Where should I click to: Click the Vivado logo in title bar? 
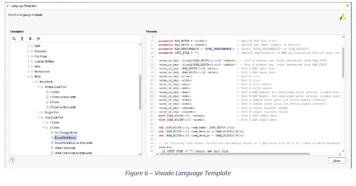click(x=8, y=6)
